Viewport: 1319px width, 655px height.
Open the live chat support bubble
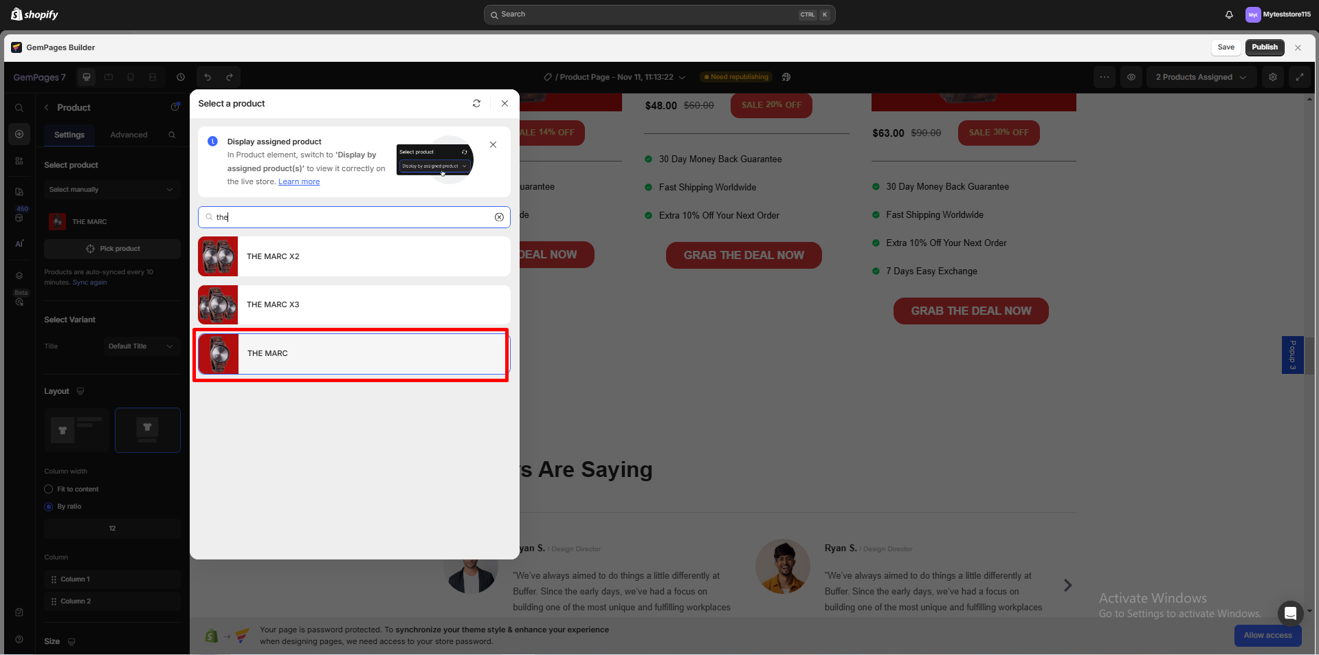1290,613
